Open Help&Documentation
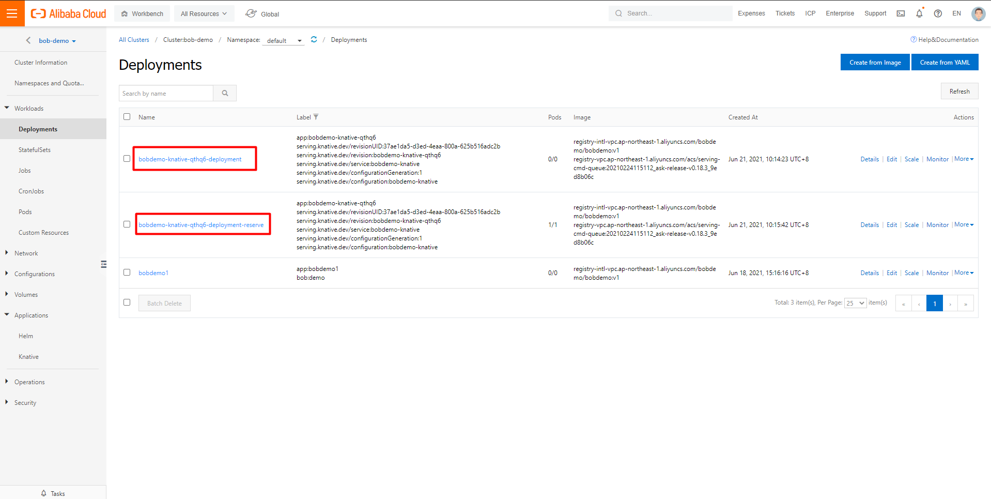The height and width of the screenshot is (499, 991). coord(944,40)
